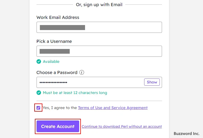Click the Available status text
The width and height of the screenshot is (203, 138).
pos(51,61)
